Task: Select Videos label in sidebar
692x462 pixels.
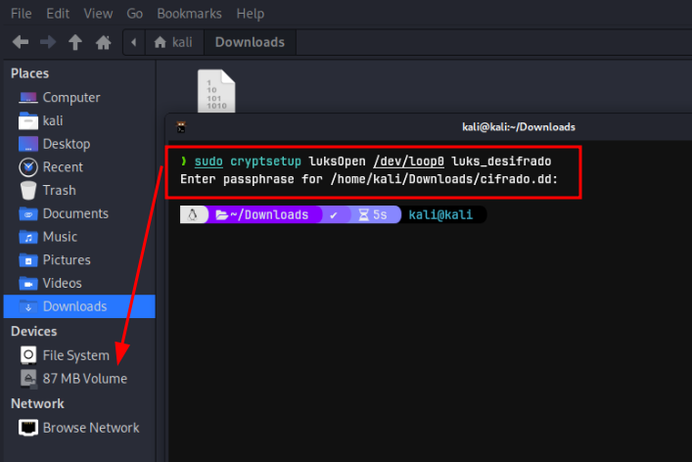Action: [63, 283]
